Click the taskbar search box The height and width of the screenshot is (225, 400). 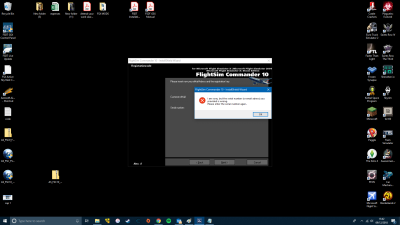46,221
